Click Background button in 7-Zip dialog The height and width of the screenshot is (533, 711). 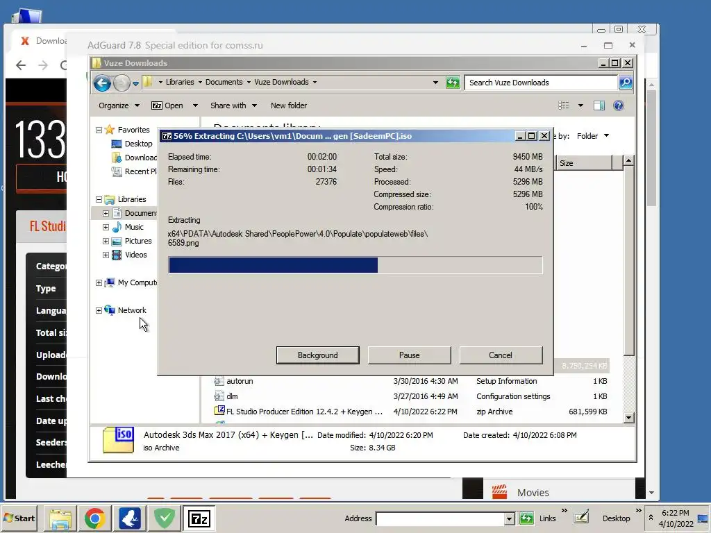click(318, 355)
